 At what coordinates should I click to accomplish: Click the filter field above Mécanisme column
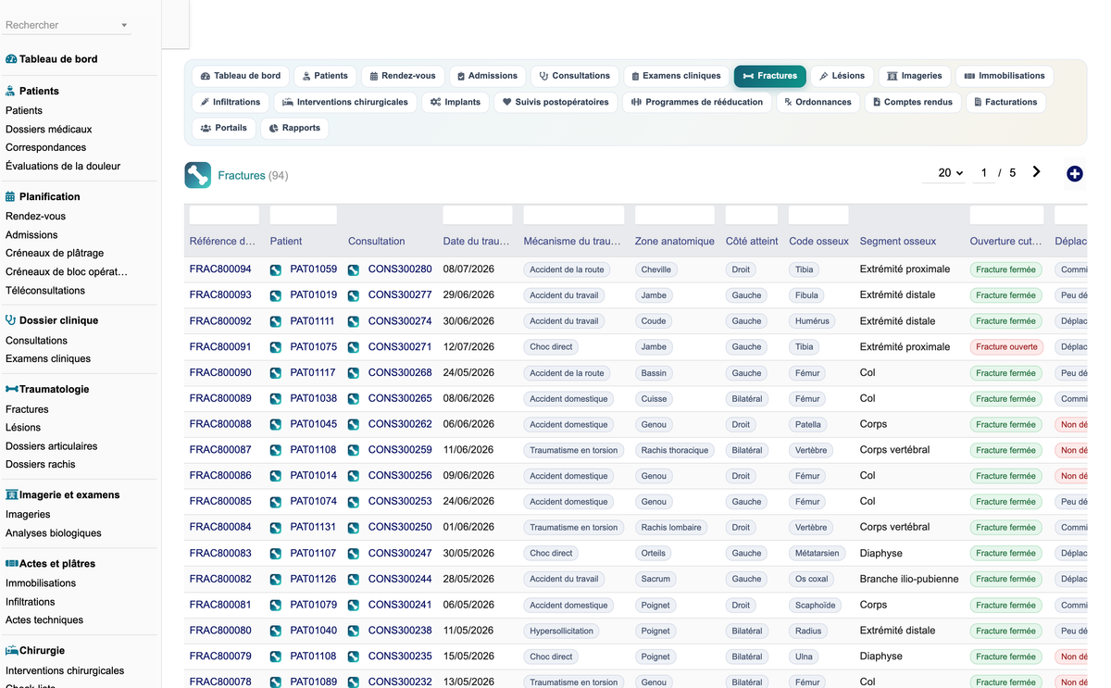[x=573, y=215]
